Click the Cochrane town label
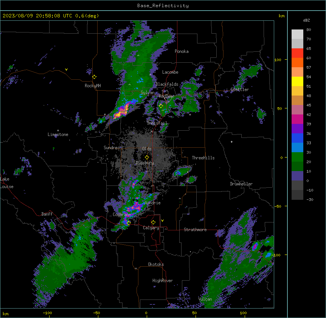 122,215
